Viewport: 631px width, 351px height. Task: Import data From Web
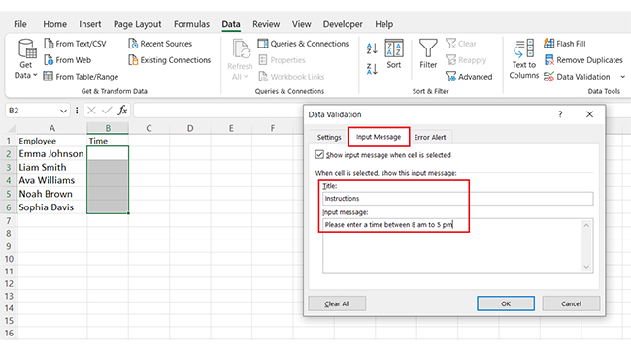(68, 60)
